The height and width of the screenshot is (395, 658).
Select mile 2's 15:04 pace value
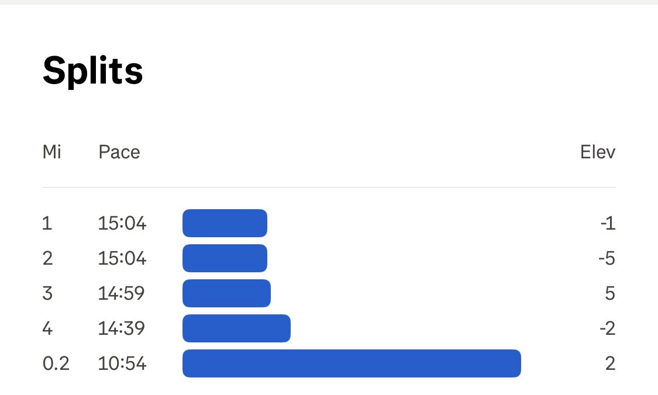coord(122,258)
